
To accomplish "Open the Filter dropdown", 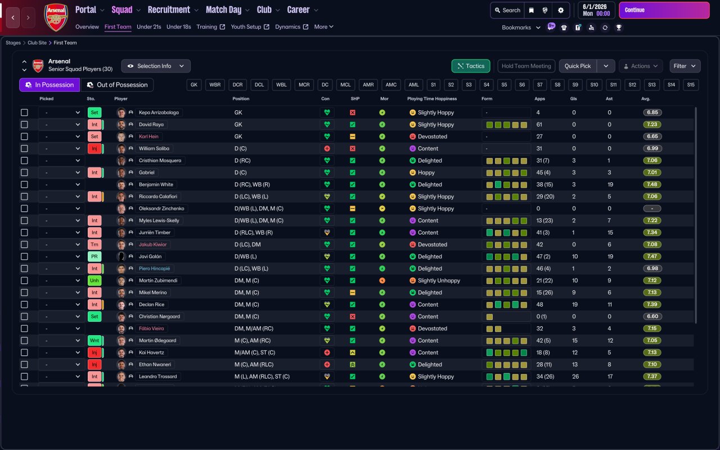I will (x=685, y=66).
